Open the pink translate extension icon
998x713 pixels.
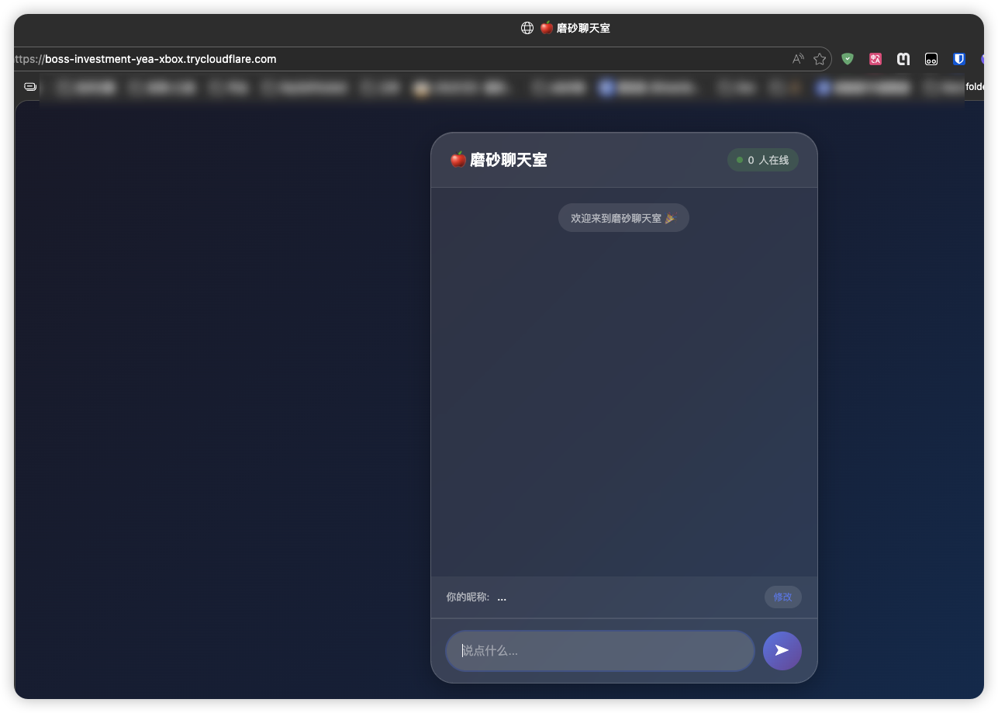[875, 59]
